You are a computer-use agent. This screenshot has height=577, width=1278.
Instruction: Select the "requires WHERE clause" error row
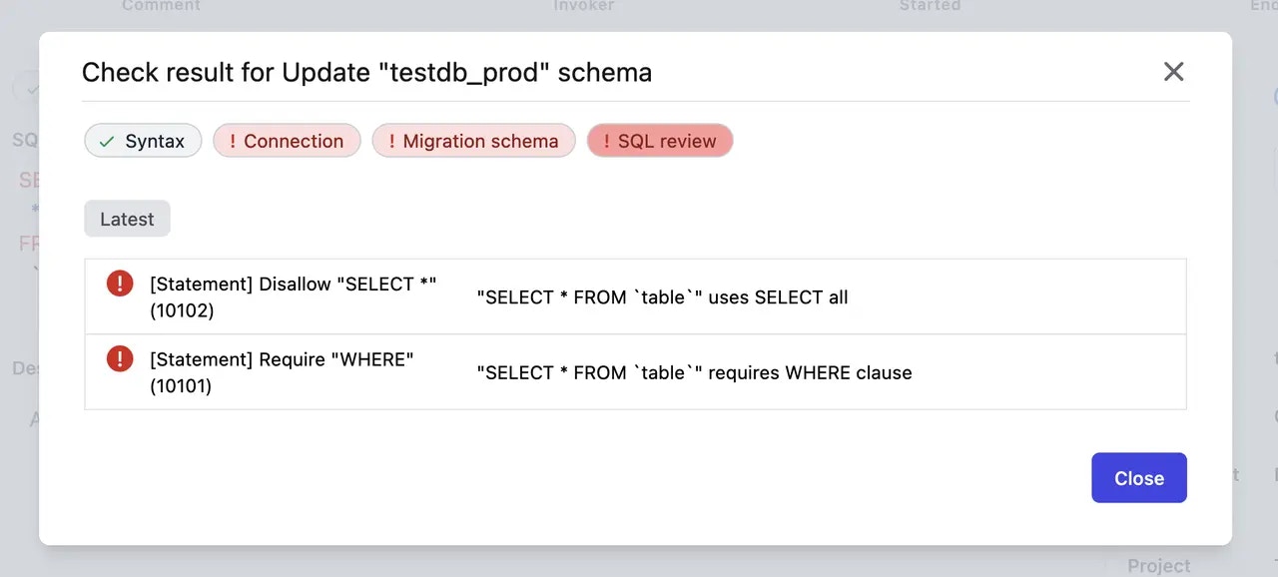tap(695, 372)
